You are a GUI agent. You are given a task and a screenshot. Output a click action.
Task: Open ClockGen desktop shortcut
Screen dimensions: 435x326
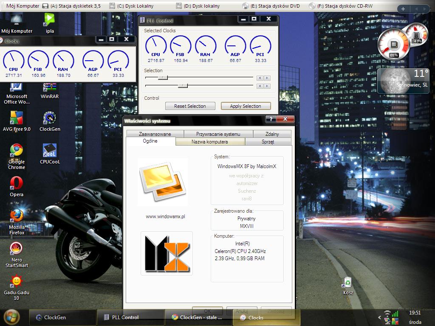coord(50,121)
